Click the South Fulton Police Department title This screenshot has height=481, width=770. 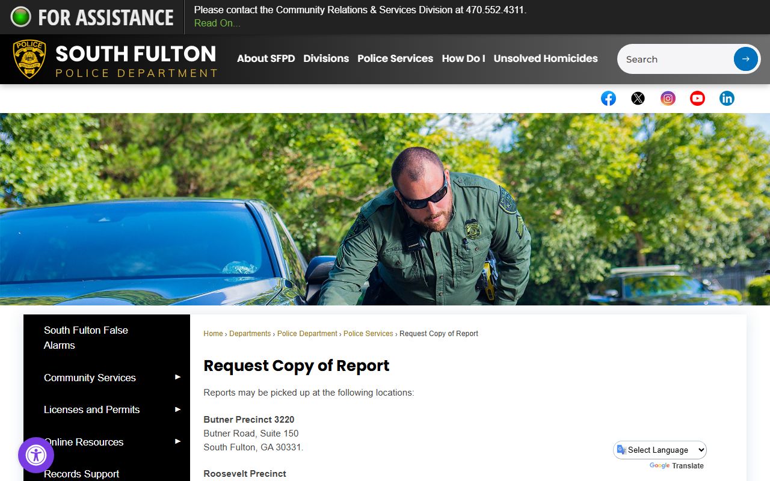(x=136, y=60)
